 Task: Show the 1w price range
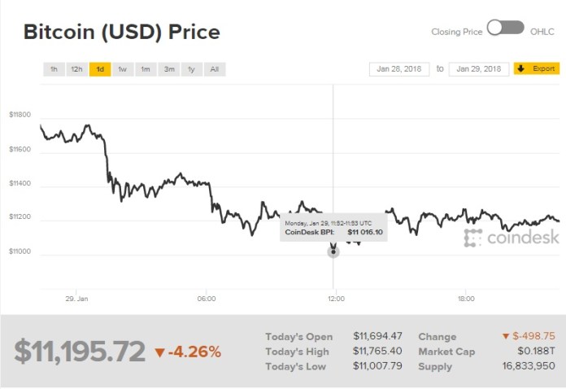pyautogui.click(x=123, y=69)
